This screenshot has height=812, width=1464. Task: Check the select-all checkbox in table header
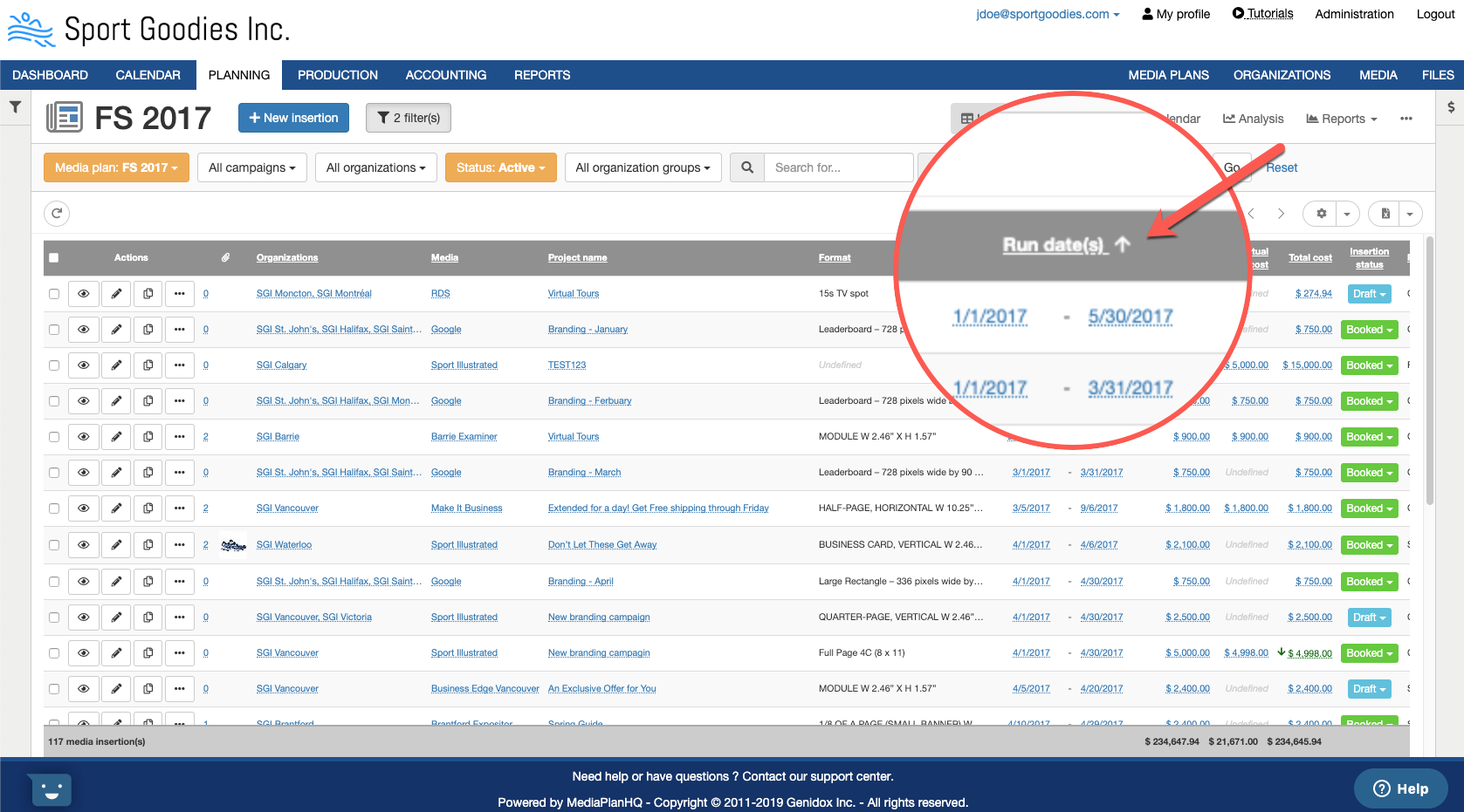pyautogui.click(x=54, y=258)
